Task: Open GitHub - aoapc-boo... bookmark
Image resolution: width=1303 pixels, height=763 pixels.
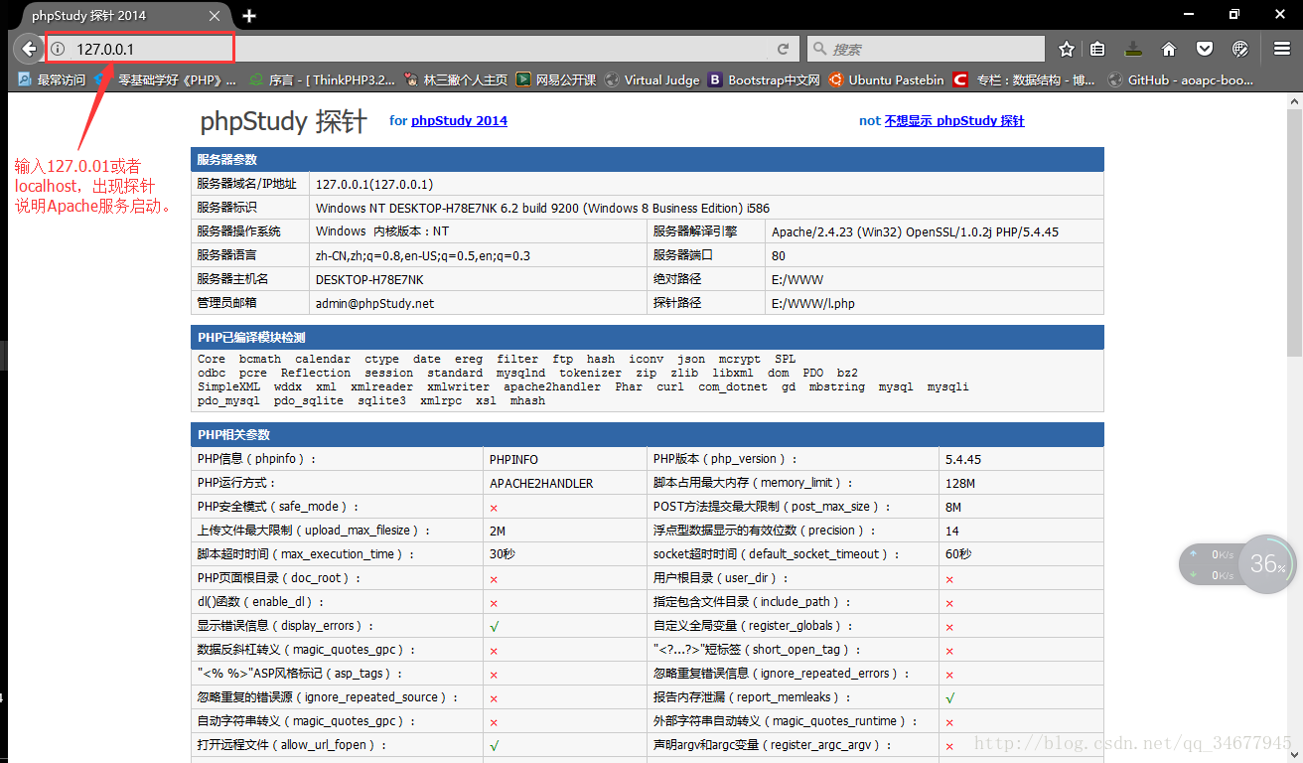Action: (1181, 79)
